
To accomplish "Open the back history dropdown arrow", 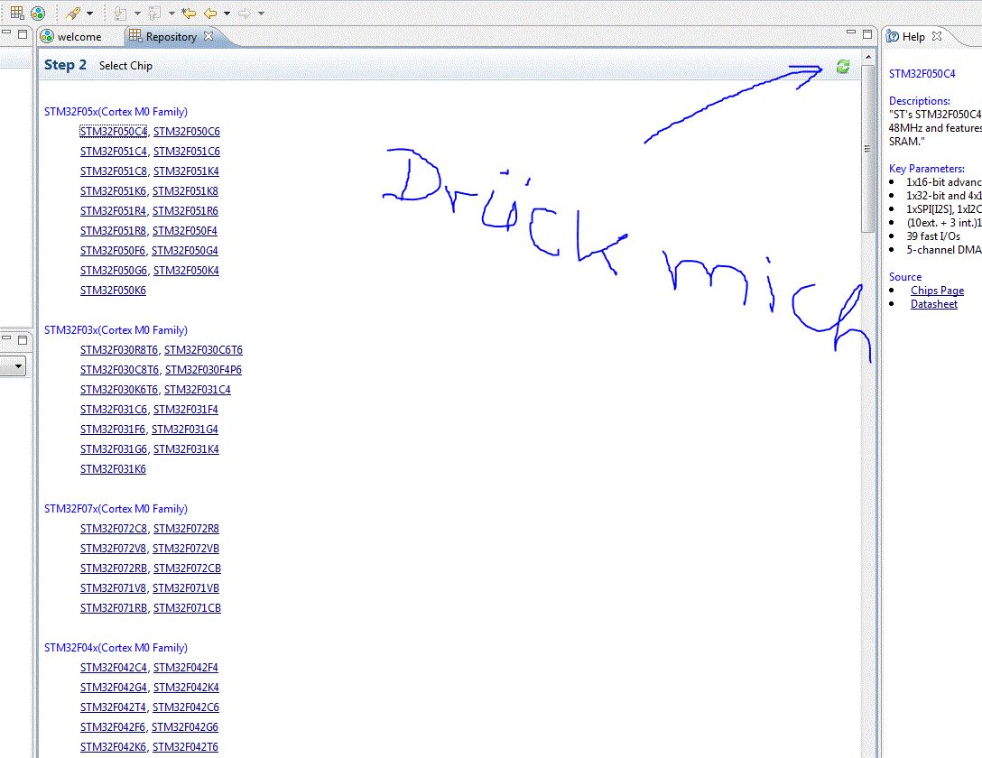I will 227,14.
